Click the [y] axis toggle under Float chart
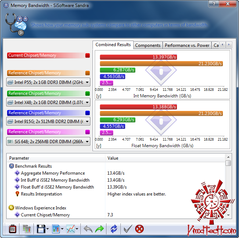Image resolution: width=239 pixels, height=238 pixels. point(99,146)
